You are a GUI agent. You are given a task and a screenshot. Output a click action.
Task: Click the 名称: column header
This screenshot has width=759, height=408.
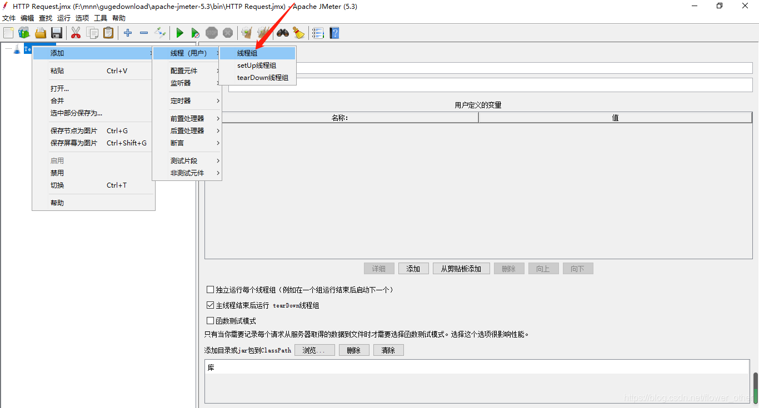[x=340, y=118]
